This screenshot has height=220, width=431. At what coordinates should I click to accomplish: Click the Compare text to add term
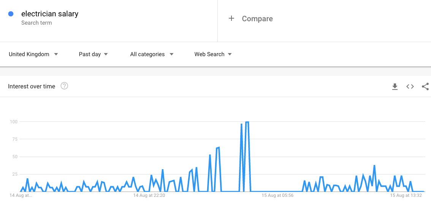click(257, 19)
